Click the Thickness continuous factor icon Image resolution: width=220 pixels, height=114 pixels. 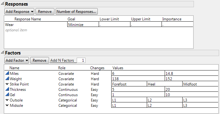(7, 89)
